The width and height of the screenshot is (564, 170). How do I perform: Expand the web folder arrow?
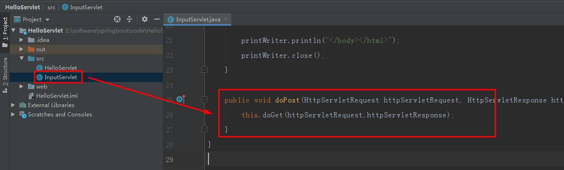coord(21,87)
